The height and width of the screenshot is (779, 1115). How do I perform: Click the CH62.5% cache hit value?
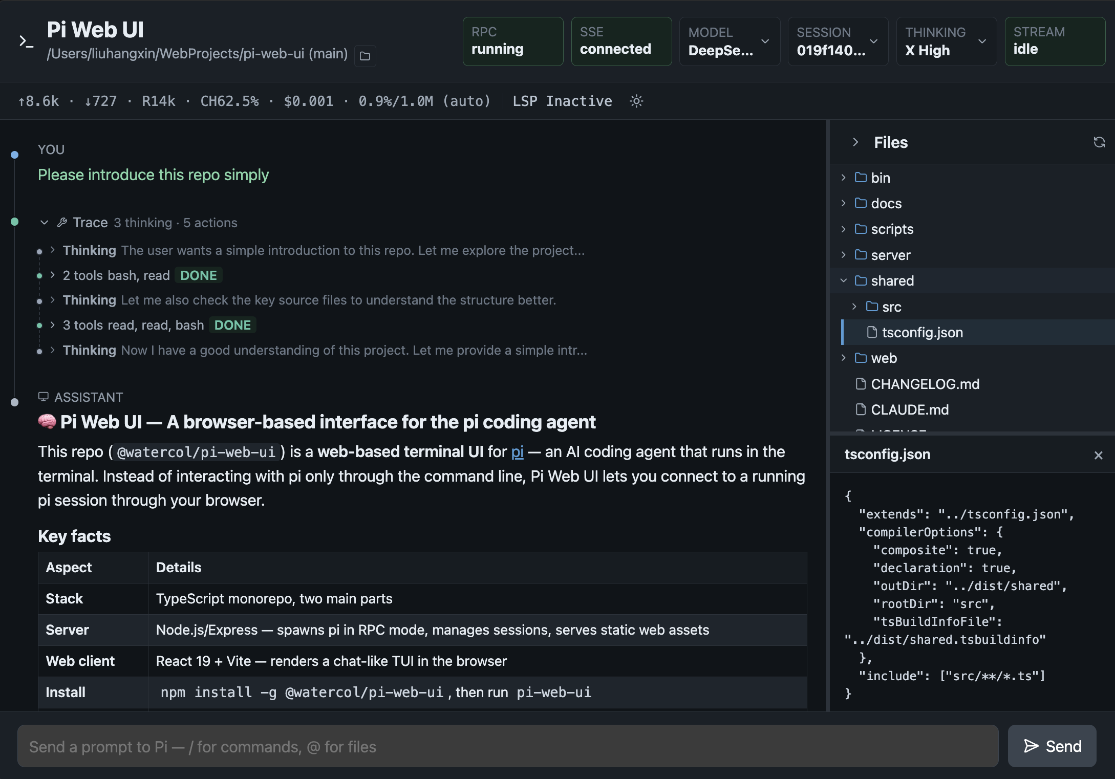point(229,101)
